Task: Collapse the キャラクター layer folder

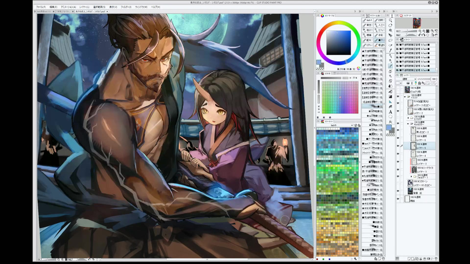Action: (x=408, y=123)
